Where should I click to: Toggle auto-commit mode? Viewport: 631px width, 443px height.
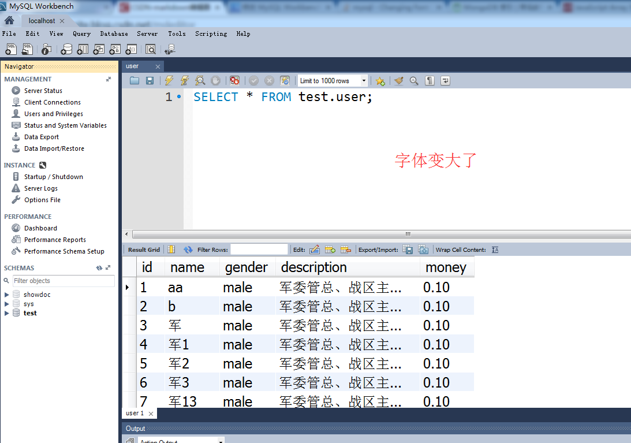[x=285, y=80]
